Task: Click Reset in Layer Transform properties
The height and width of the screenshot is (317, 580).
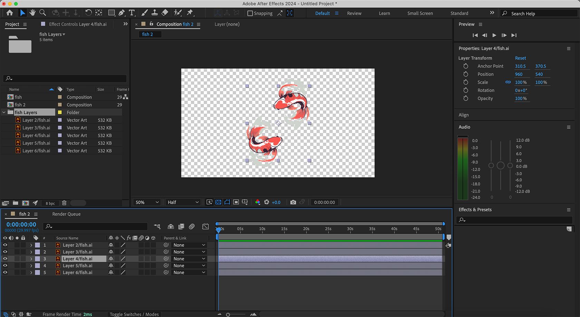Action: (520, 58)
